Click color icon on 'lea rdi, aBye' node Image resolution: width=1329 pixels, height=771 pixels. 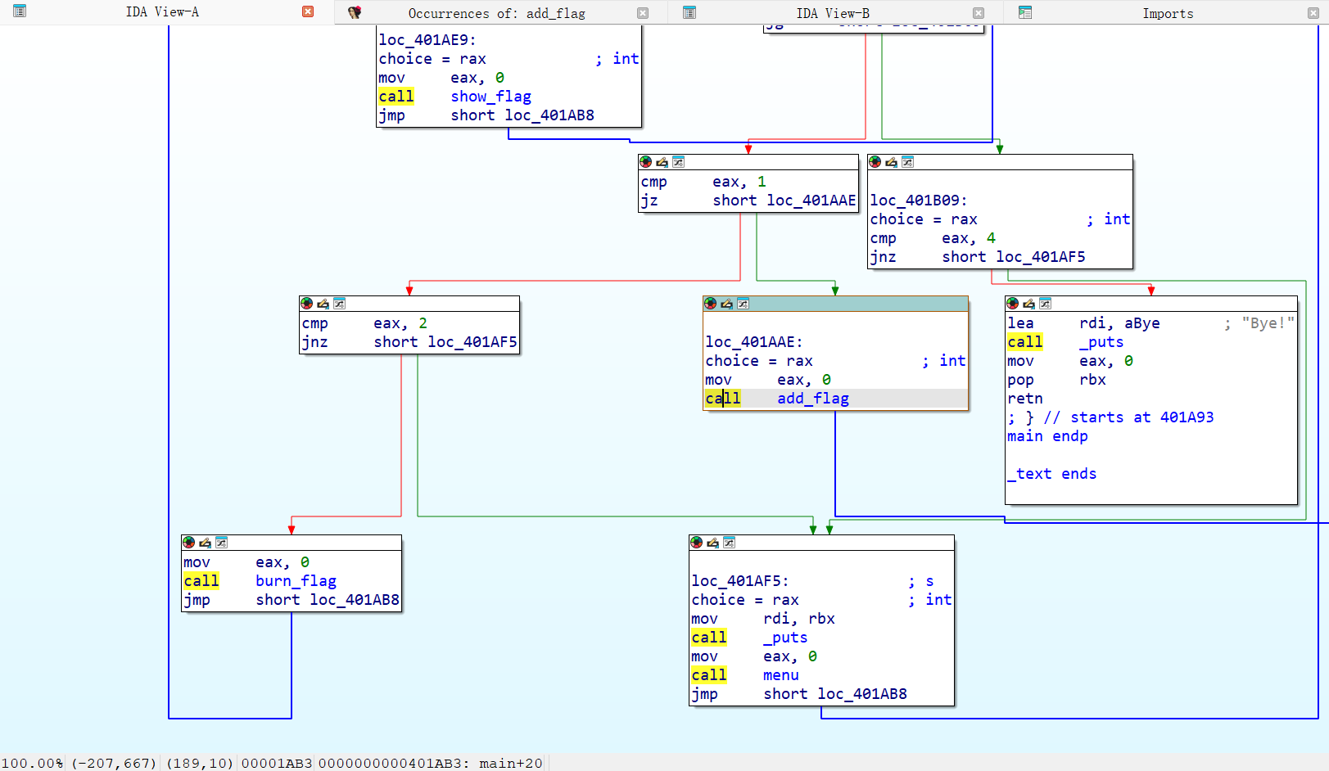click(1012, 304)
